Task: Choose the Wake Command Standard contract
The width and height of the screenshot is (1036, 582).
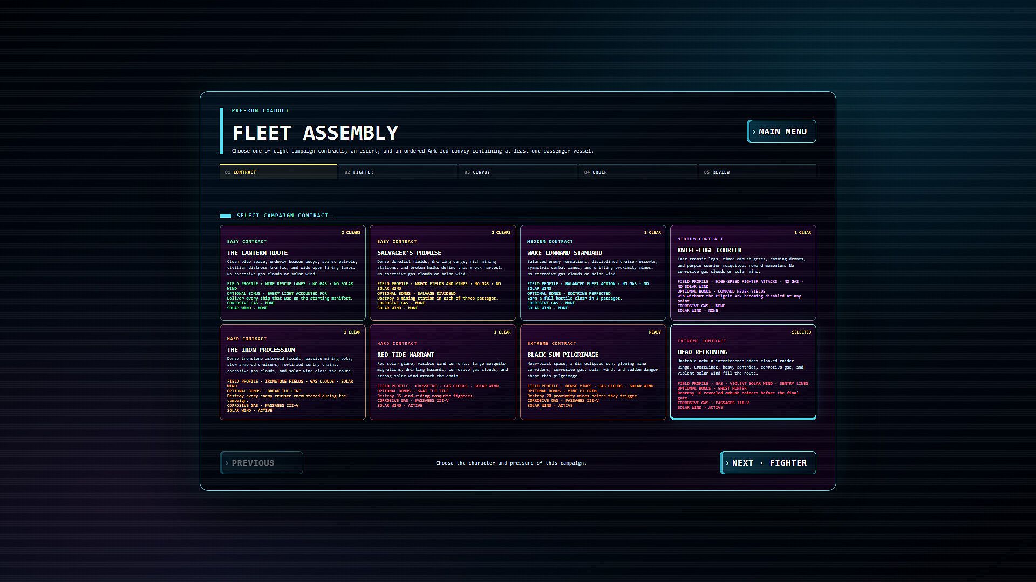Action: coord(593,273)
